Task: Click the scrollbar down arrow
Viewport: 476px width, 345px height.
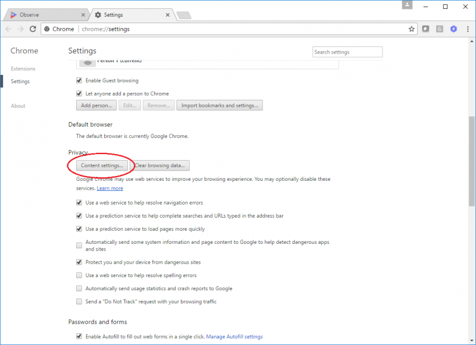Action: [471, 340]
